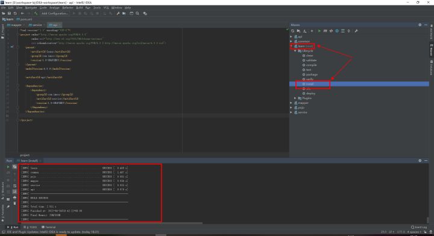Viewport: 434px width, 236px height.
Task: Click the project breadcrumb below editor
Action: point(25,155)
